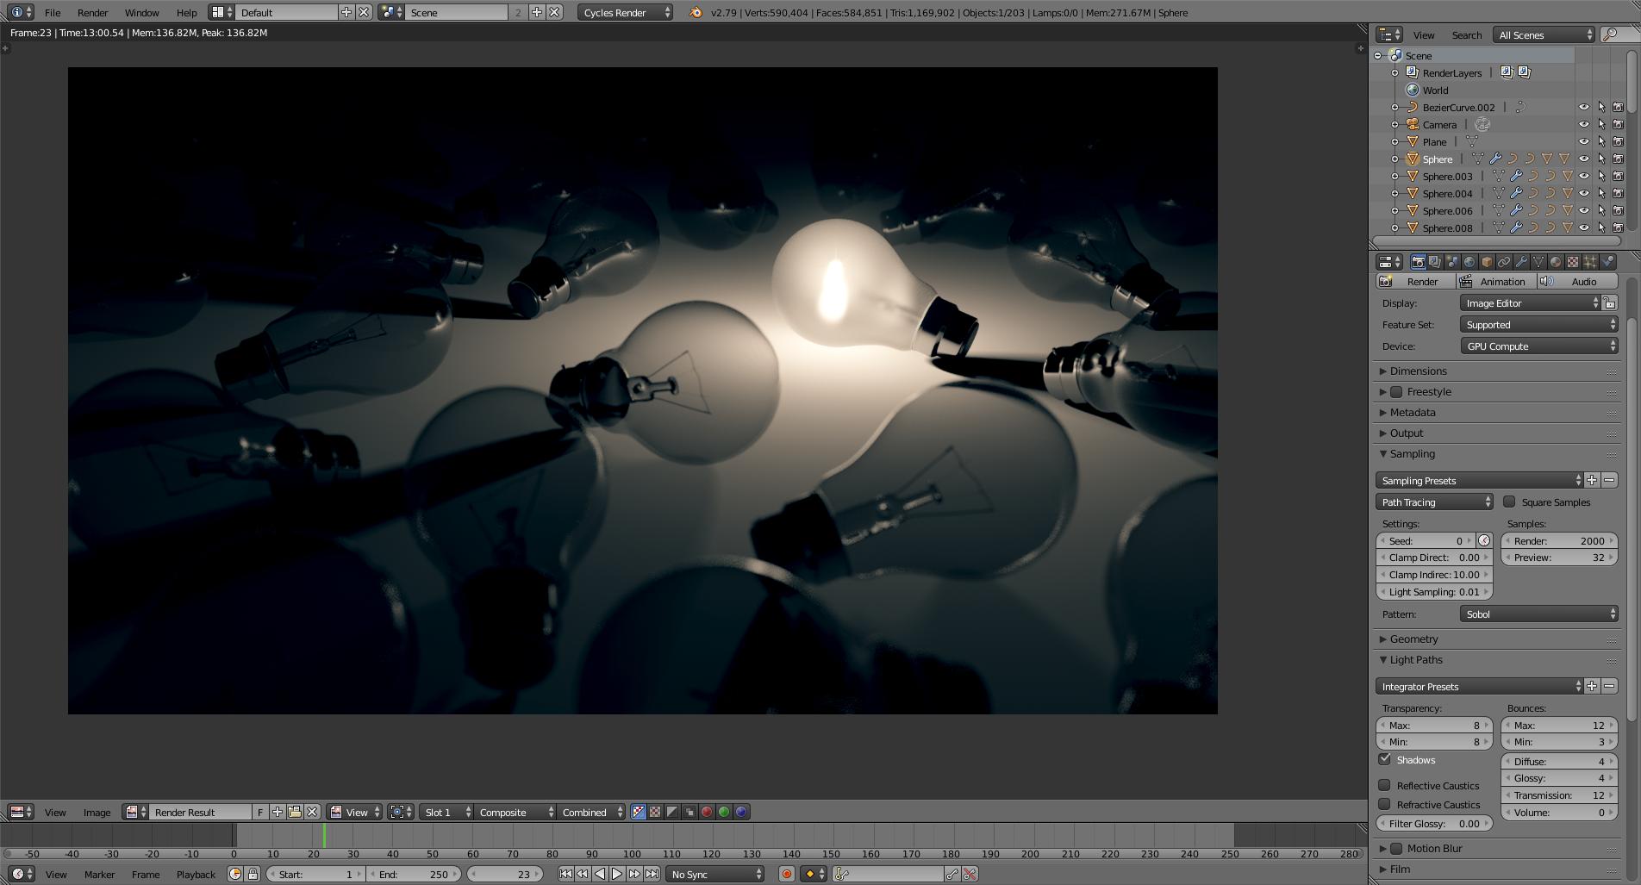This screenshot has height=885, width=1641.
Task: Enable Reflective Caustics
Action: pos(1384,785)
